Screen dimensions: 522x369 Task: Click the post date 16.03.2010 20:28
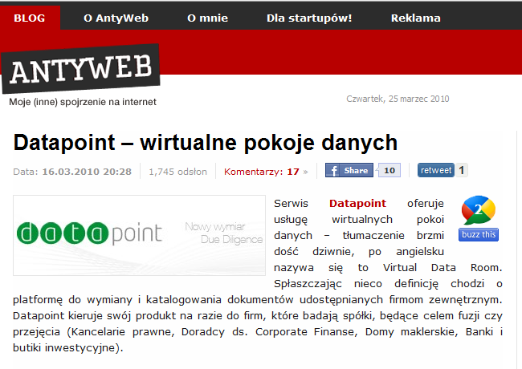click(87, 172)
